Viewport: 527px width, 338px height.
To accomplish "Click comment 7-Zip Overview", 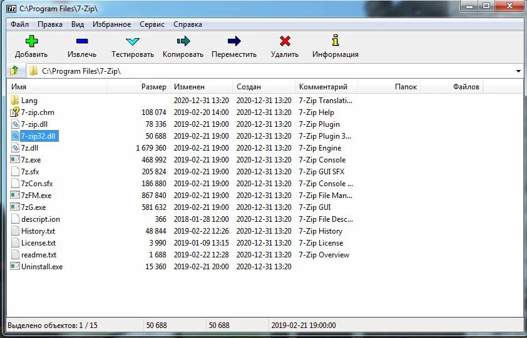I will point(324,255).
